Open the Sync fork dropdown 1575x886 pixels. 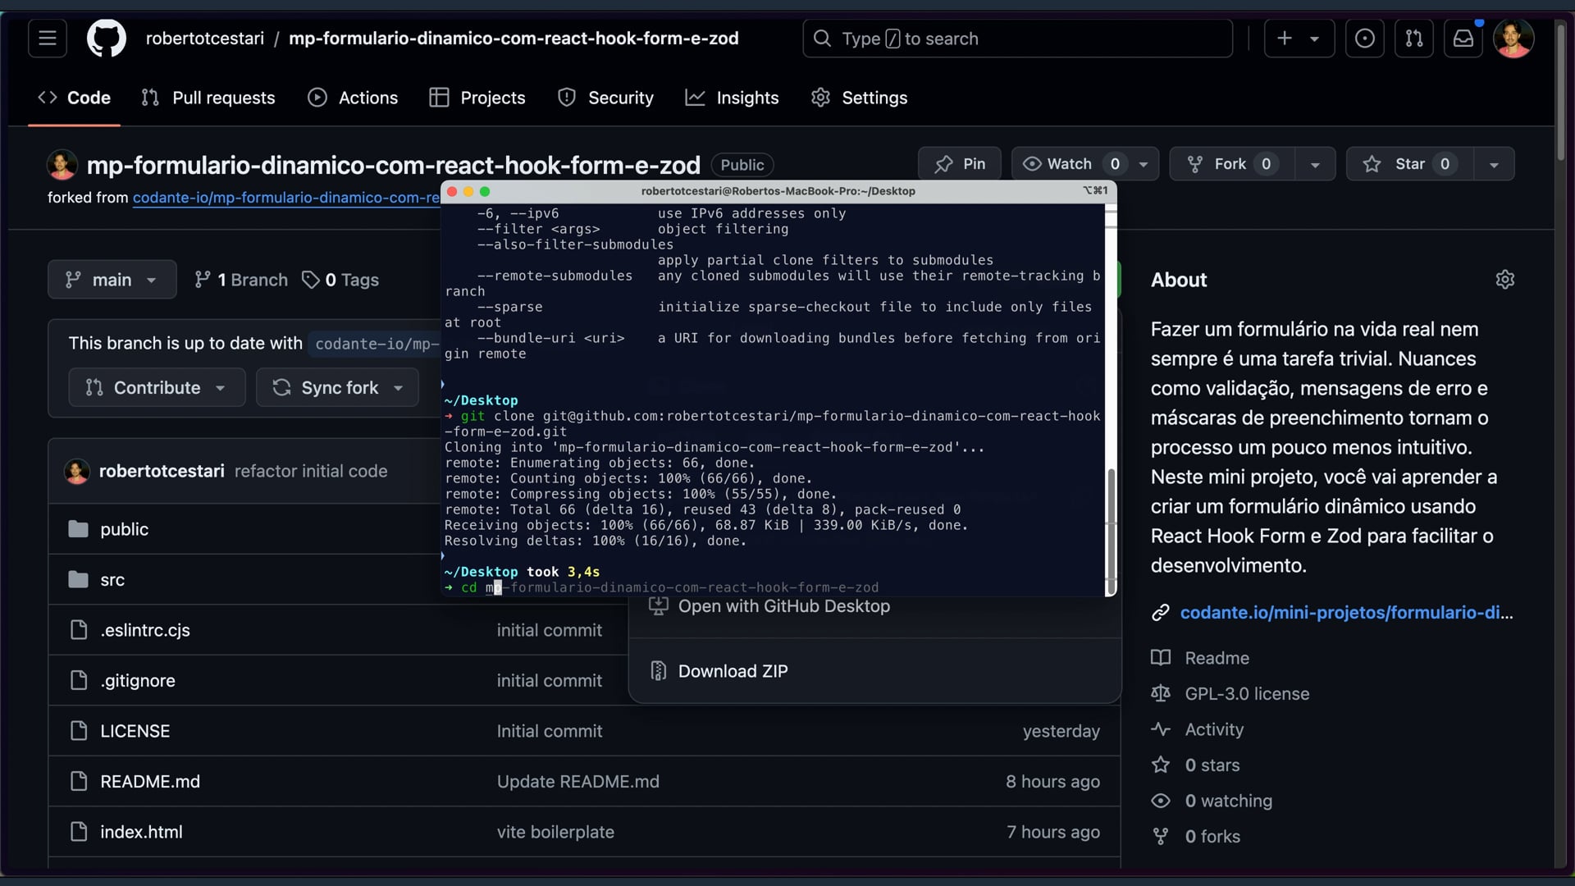tap(337, 387)
